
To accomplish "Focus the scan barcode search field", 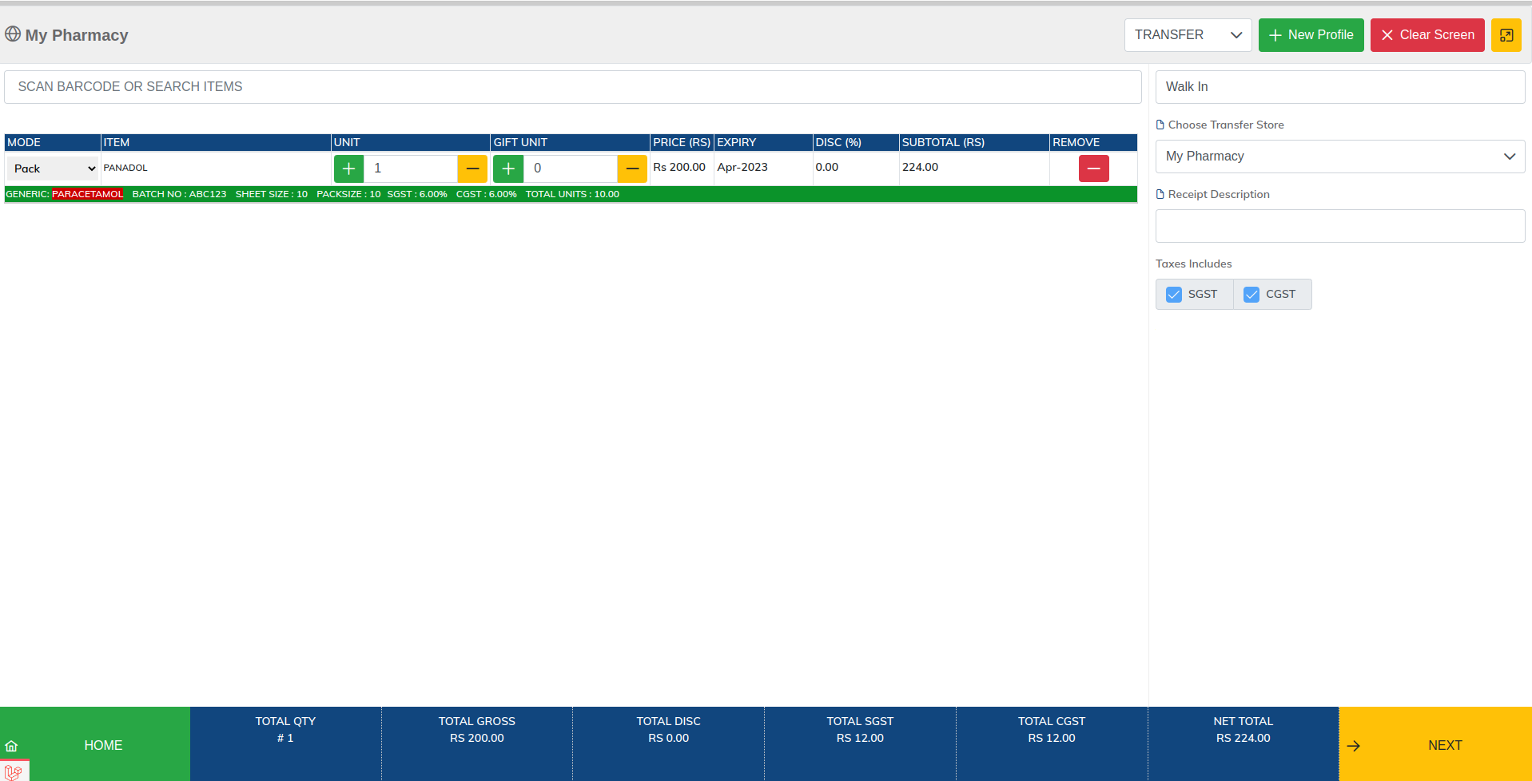I will 572,87.
